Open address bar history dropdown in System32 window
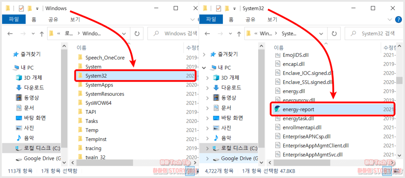The height and width of the screenshot is (178, 405). [321, 34]
